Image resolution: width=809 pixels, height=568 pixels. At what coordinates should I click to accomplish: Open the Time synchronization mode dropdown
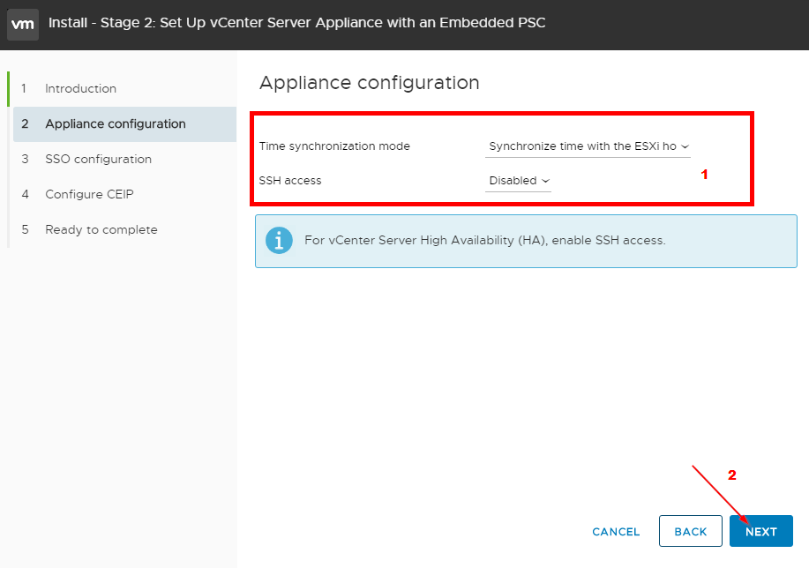588,146
